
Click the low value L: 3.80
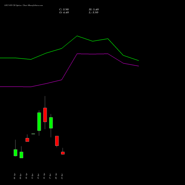coord(94,13)
